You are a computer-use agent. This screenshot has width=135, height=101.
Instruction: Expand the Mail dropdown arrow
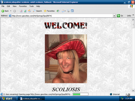click(x=65, y=11)
